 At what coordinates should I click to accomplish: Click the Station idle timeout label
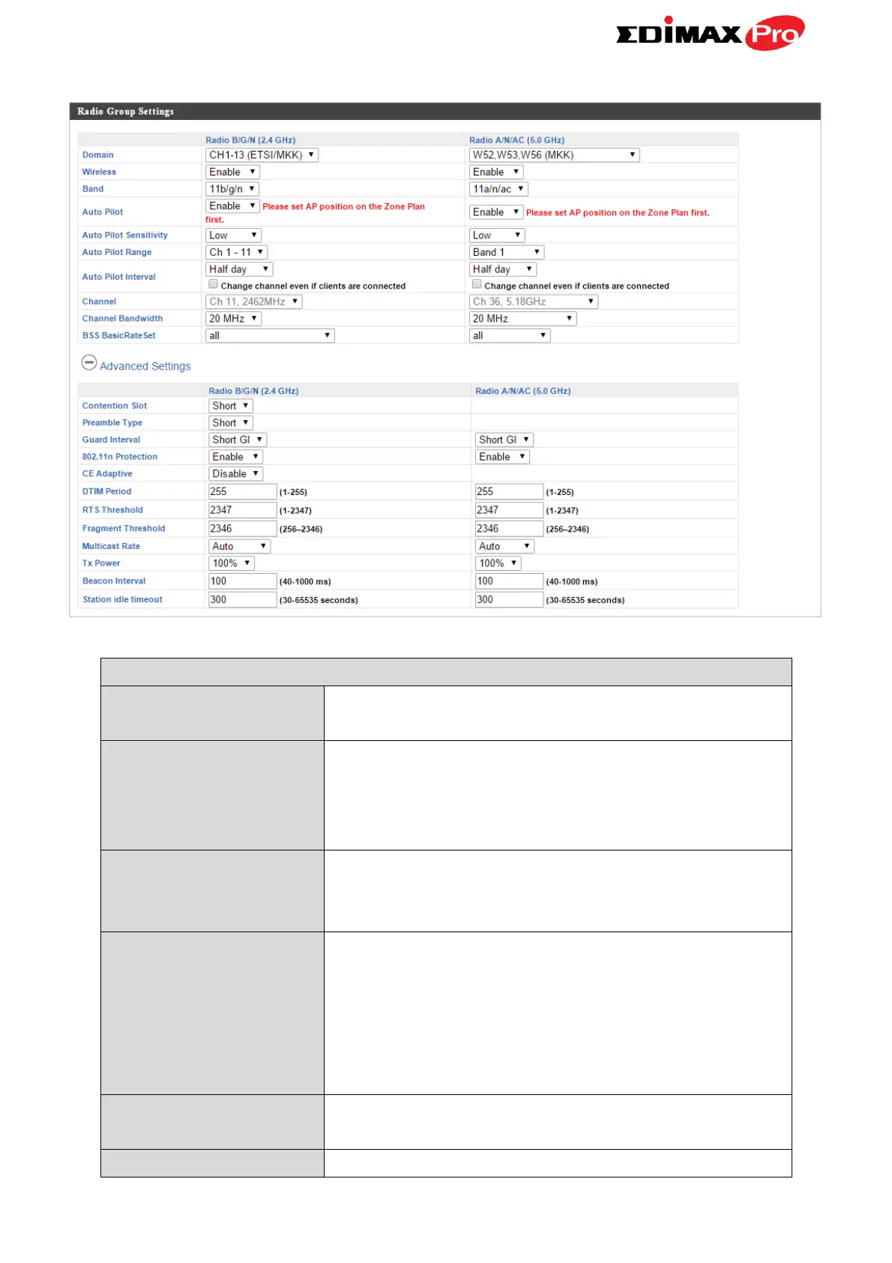[x=122, y=600]
